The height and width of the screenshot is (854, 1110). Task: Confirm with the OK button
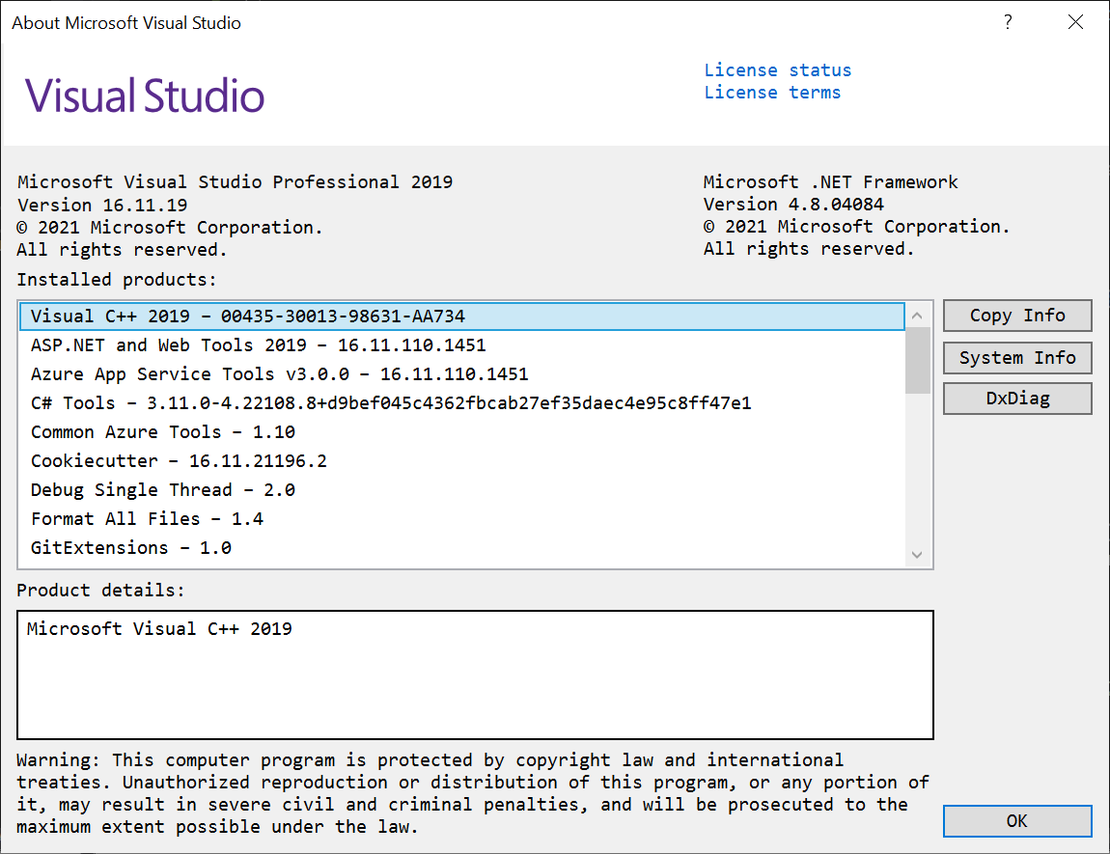click(x=1017, y=821)
